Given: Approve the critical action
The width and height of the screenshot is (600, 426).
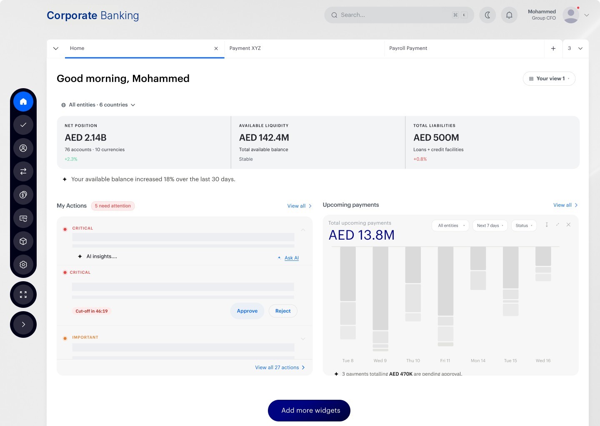Looking at the screenshot, I should (x=247, y=311).
